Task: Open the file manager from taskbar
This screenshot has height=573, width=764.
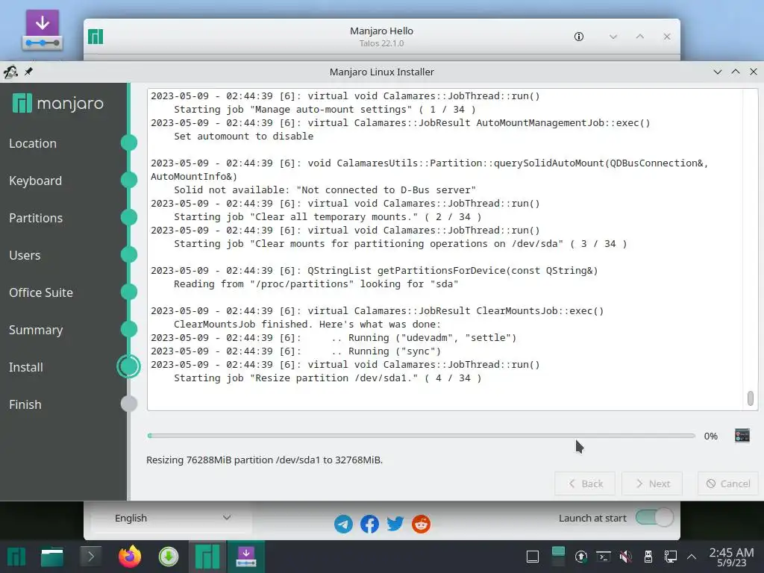Action: (x=52, y=557)
